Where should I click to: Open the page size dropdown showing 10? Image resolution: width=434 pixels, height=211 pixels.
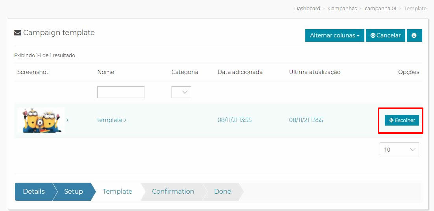point(399,150)
